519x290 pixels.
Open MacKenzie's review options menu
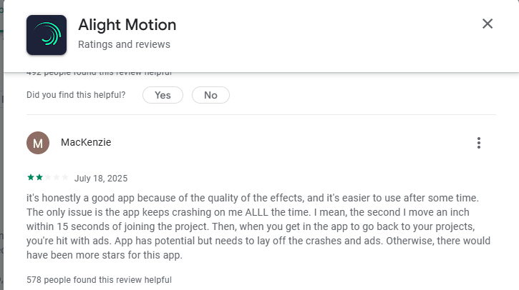click(x=479, y=143)
